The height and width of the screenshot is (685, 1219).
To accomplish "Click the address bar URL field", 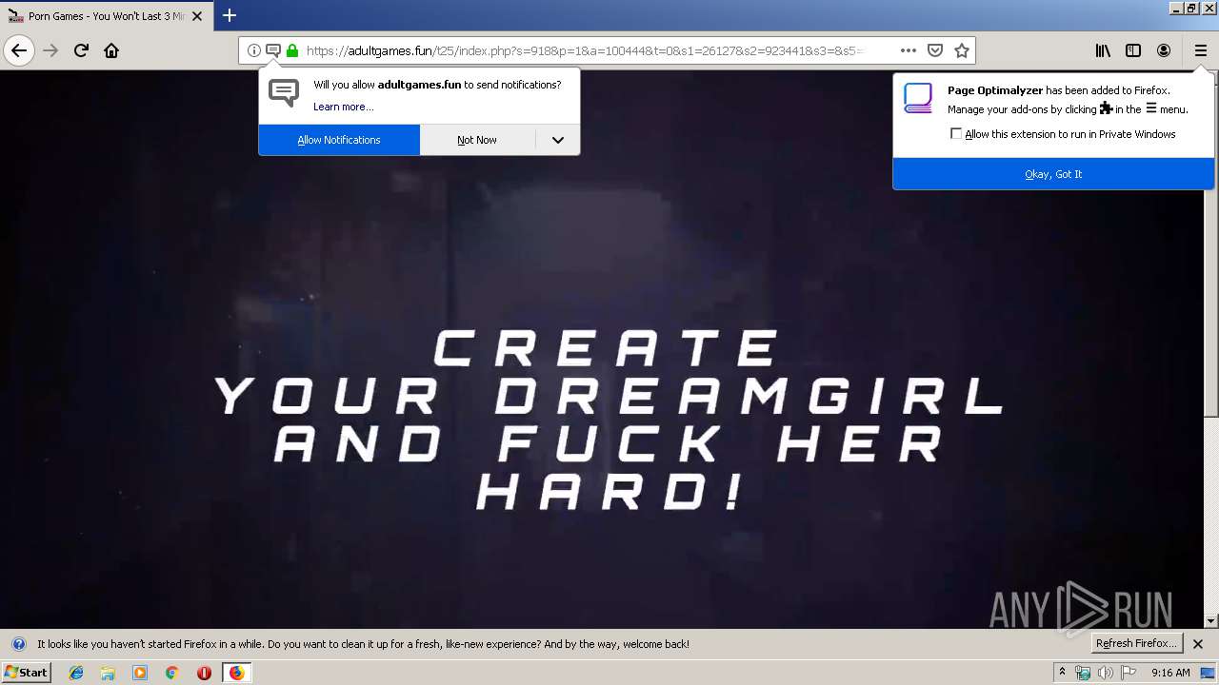I will click(x=586, y=50).
